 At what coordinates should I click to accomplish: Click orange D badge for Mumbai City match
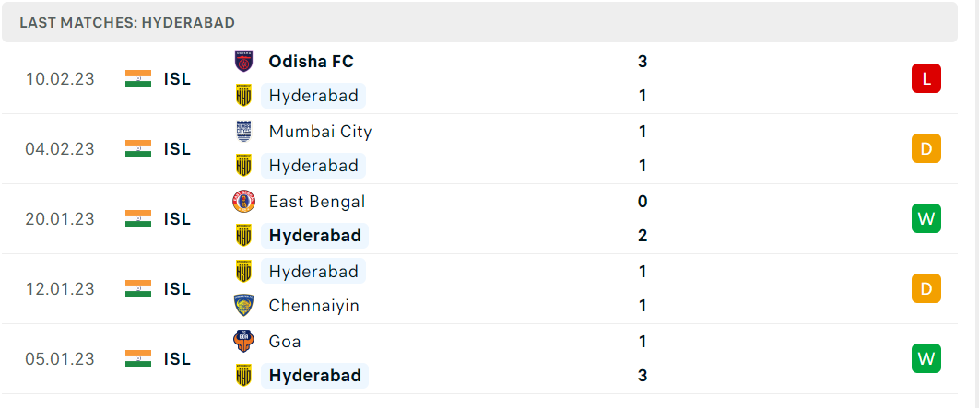[926, 148]
